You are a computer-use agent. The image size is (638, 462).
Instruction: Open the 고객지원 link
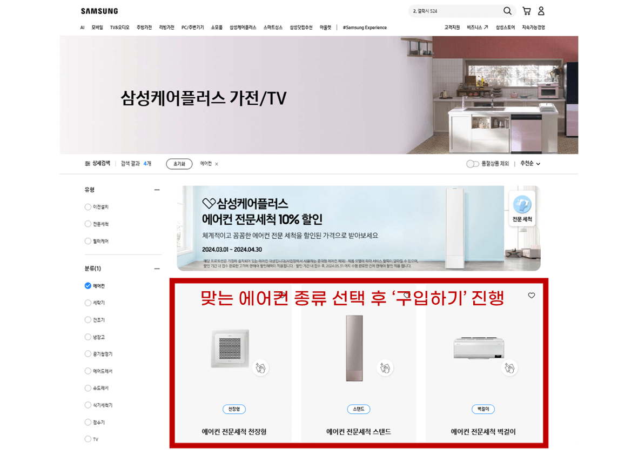[x=452, y=28]
